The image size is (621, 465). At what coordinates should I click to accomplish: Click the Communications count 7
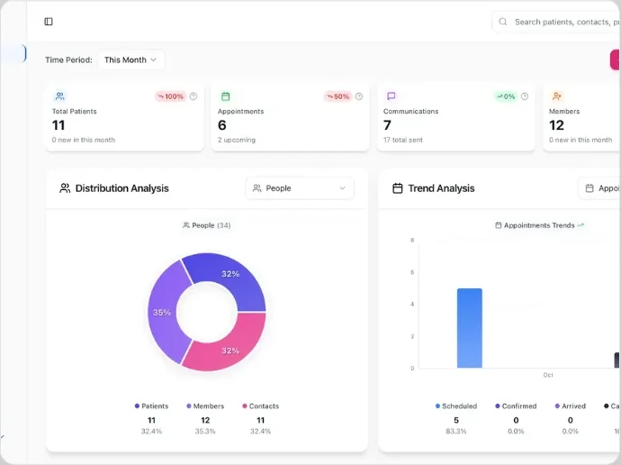pyautogui.click(x=387, y=125)
